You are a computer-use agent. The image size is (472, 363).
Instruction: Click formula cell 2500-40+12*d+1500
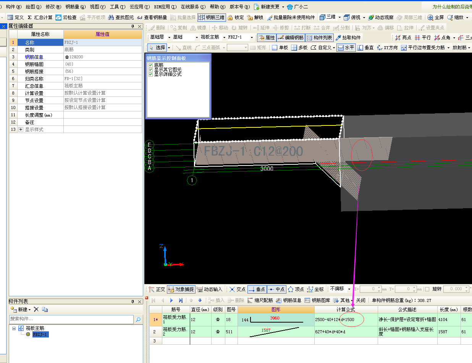tap(346, 320)
